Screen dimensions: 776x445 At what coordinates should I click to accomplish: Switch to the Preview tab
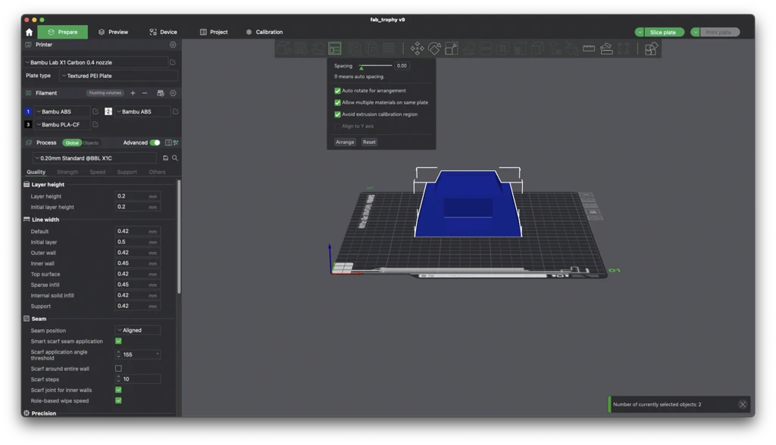tap(114, 32)
